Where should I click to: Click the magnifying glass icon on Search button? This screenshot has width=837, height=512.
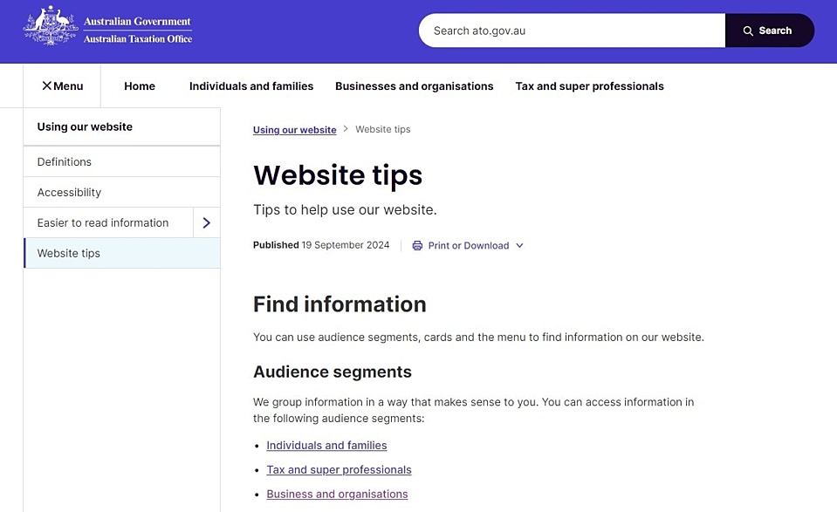click(x=747, y=30)
